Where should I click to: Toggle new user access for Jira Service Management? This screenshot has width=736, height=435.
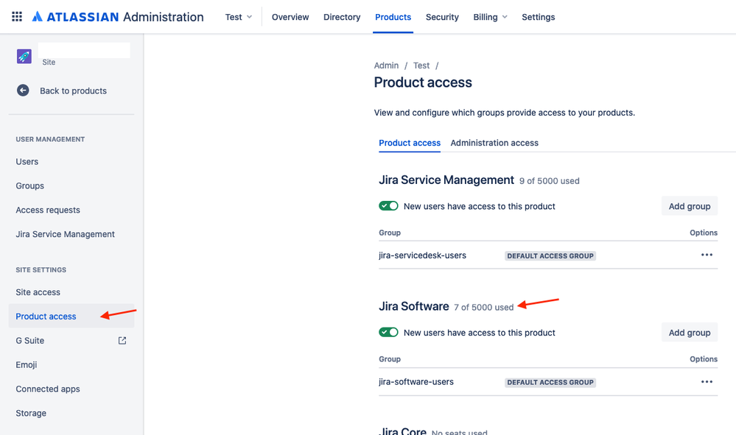[389, 206]
